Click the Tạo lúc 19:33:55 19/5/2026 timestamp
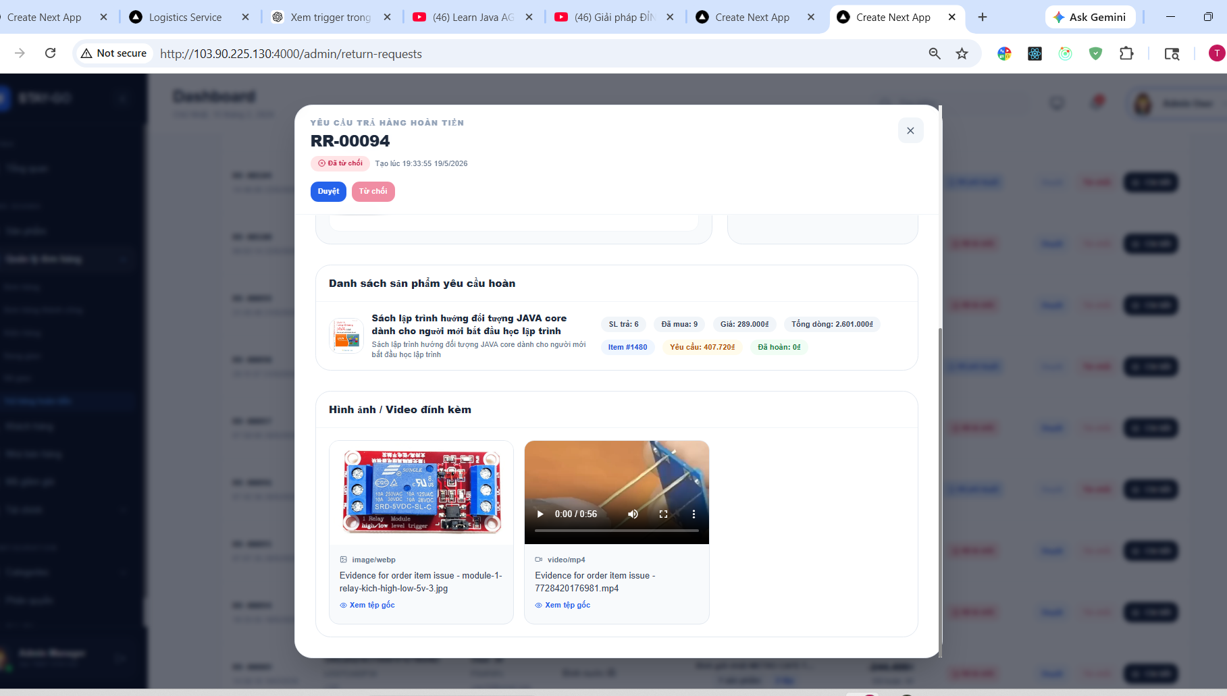This screenshot has height=696, width=1227. click(x=421, y=163)
